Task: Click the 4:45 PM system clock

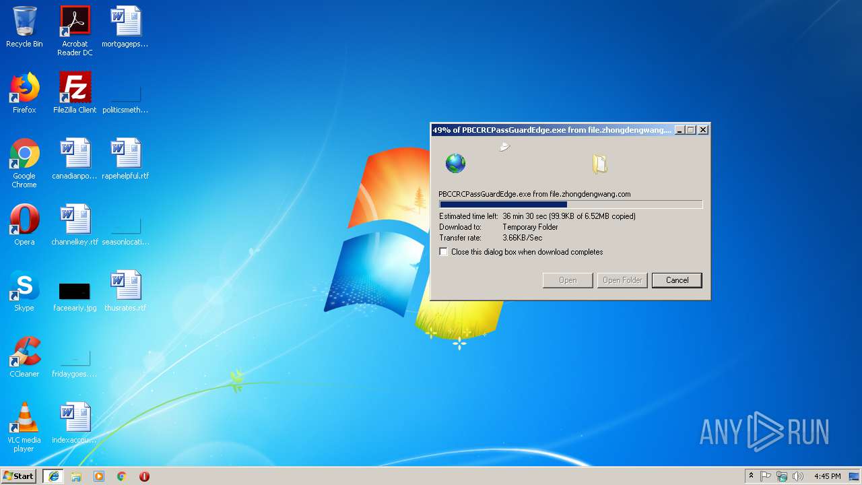Action: pos(827,476)
